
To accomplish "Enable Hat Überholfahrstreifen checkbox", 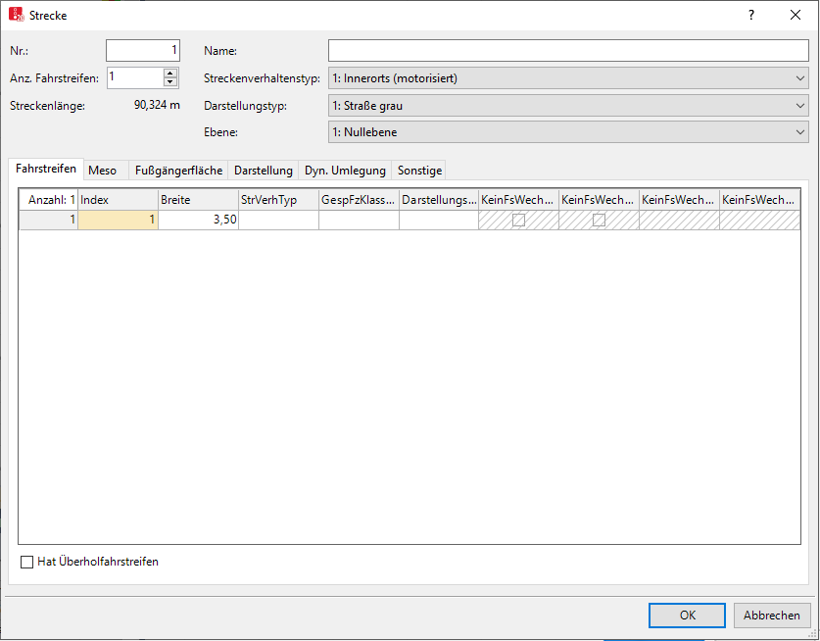I will point(26,562).
